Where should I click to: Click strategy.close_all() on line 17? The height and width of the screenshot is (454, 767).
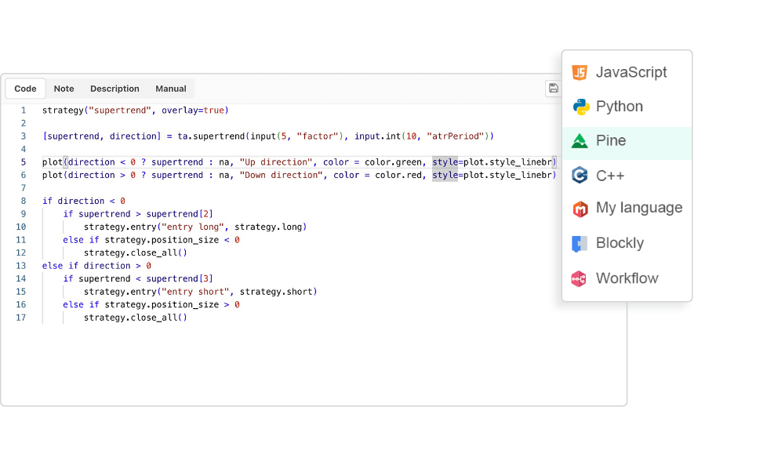[136, 318]
